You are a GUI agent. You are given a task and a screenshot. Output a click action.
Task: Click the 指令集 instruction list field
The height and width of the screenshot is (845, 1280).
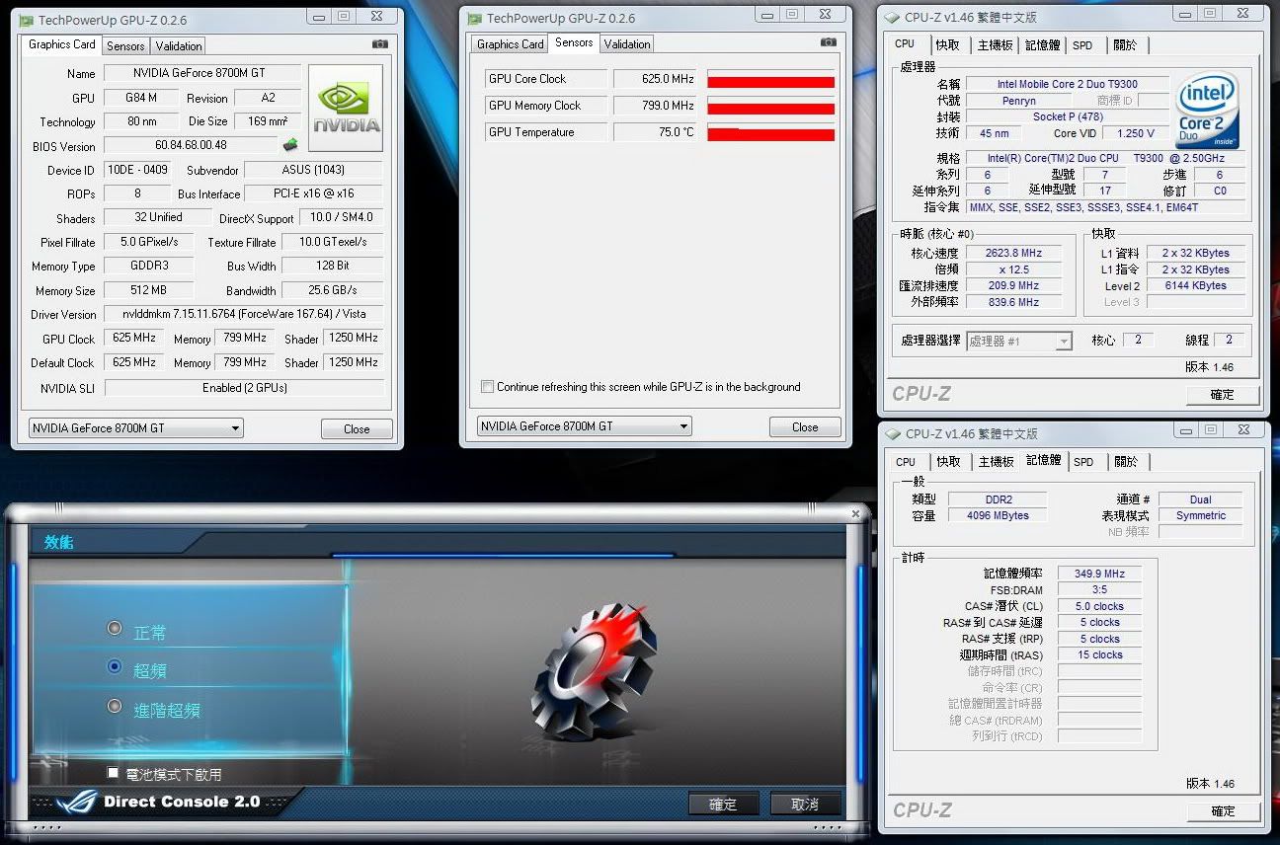(1106, 207)
